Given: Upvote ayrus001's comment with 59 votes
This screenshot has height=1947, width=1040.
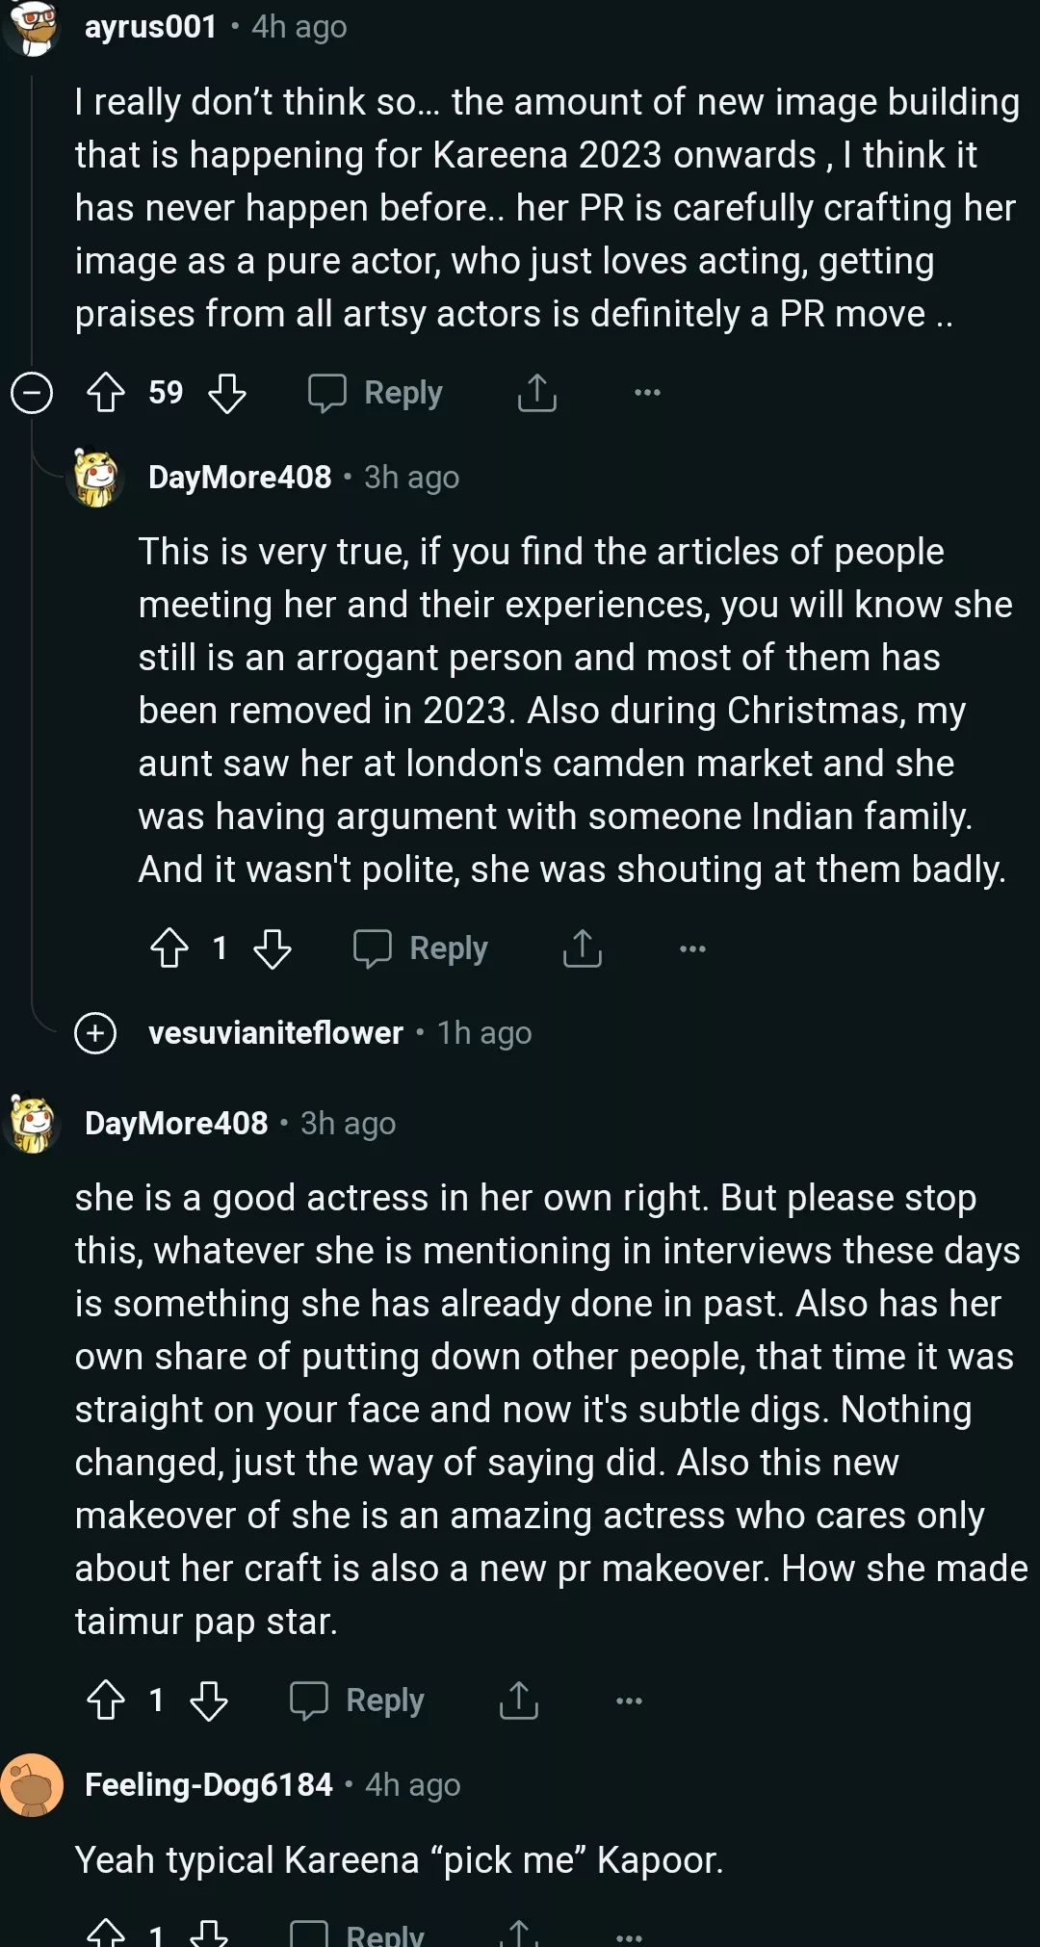Looking at the screenshot, I should pyautogui.click(x=106, y=393).
